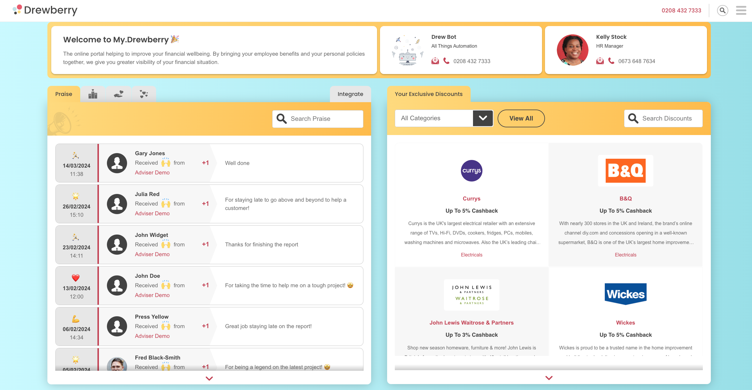Click the B&Q logo thumbnail

(626, 171)
